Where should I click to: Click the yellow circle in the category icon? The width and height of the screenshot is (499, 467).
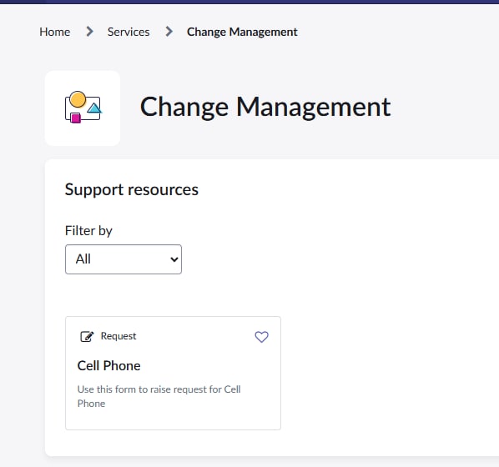pos(78,99)
